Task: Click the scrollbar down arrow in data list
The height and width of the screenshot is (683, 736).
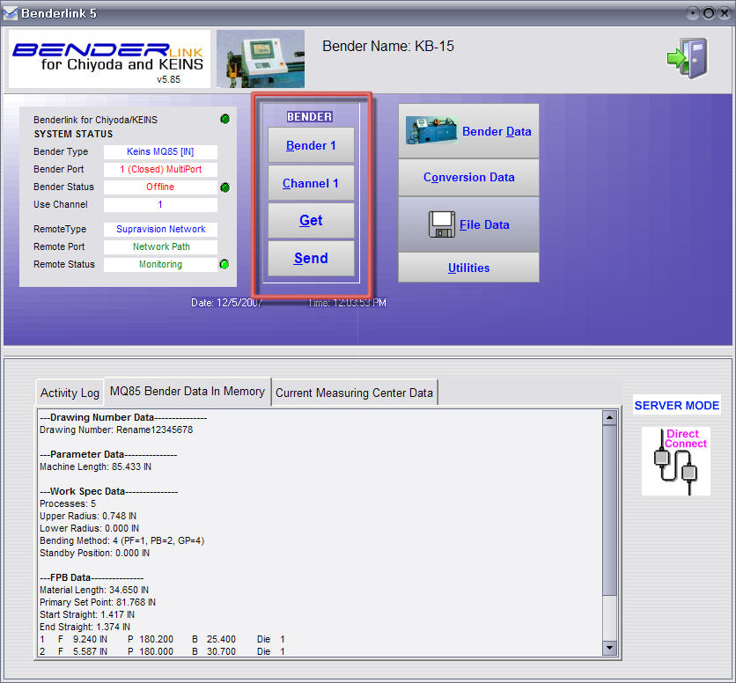Action: click(609, 648)
